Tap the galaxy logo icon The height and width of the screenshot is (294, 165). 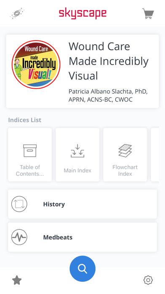point(17,14)
